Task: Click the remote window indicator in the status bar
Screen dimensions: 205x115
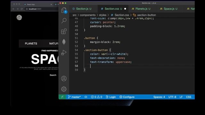Action: [62, 97]
